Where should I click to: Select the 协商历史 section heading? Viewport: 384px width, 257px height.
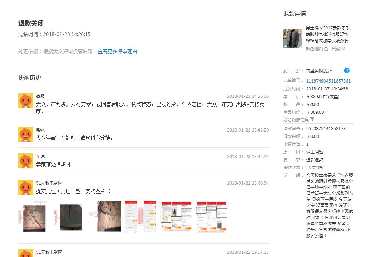[x=30, y=78]
